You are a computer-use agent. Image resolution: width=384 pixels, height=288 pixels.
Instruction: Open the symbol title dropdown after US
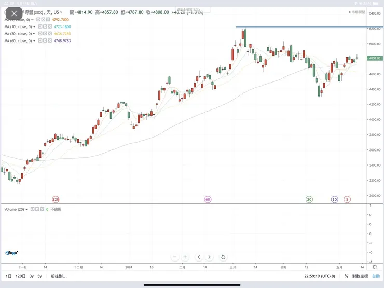click(x=61, y=12)
